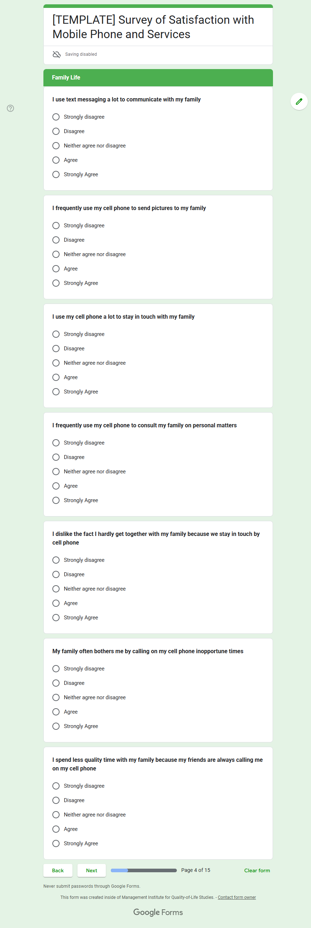This screenshot has height=928, width=311.
Task: Select Strongly Agree for staying in touch question
Action: [x=56, y=392]
